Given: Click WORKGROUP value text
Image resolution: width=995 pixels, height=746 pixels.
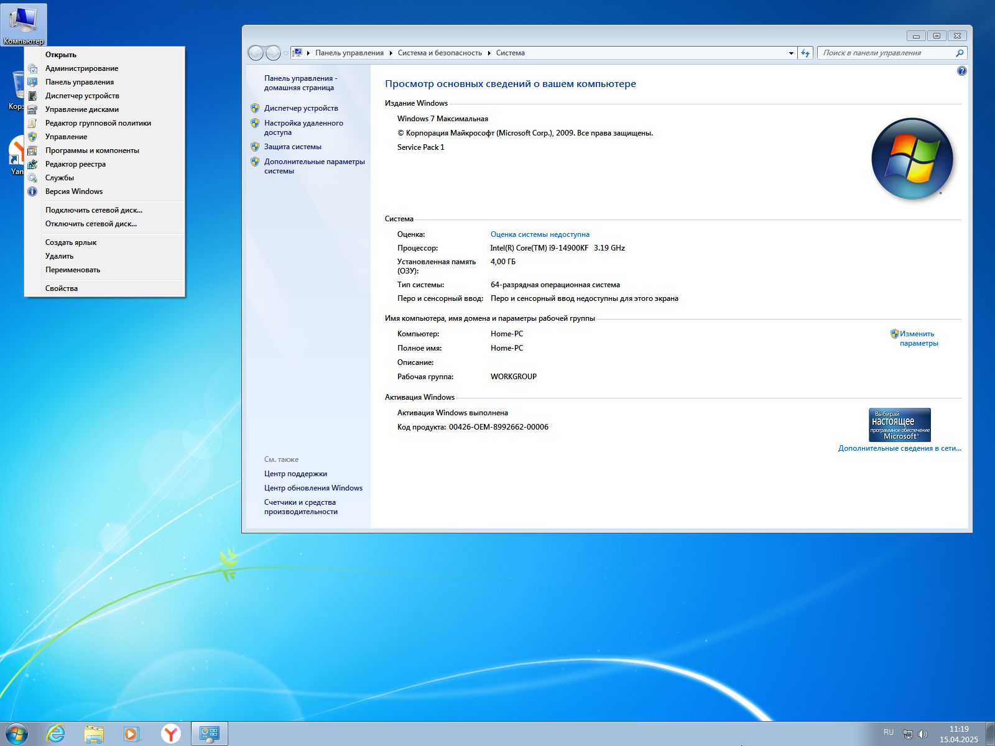Looking at the screenshot, I should click(514, 377).
